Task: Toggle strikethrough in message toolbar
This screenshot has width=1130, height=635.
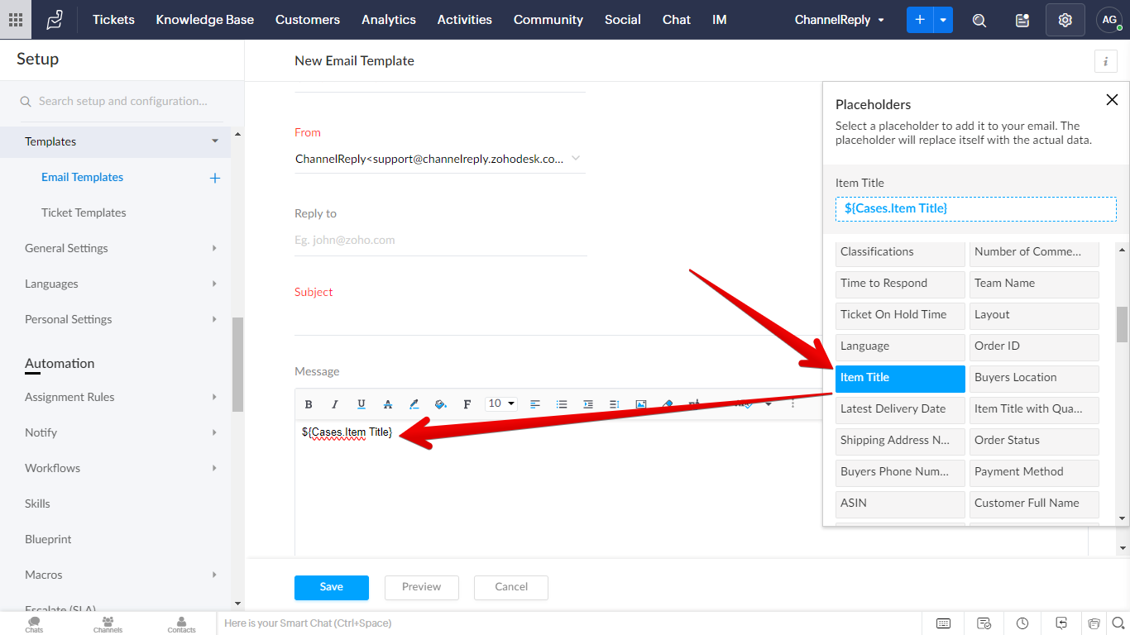Action: point(388,404)
